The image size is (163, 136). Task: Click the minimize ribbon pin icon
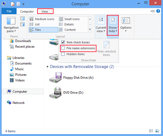pyautogui.click(x=152, y=11)
